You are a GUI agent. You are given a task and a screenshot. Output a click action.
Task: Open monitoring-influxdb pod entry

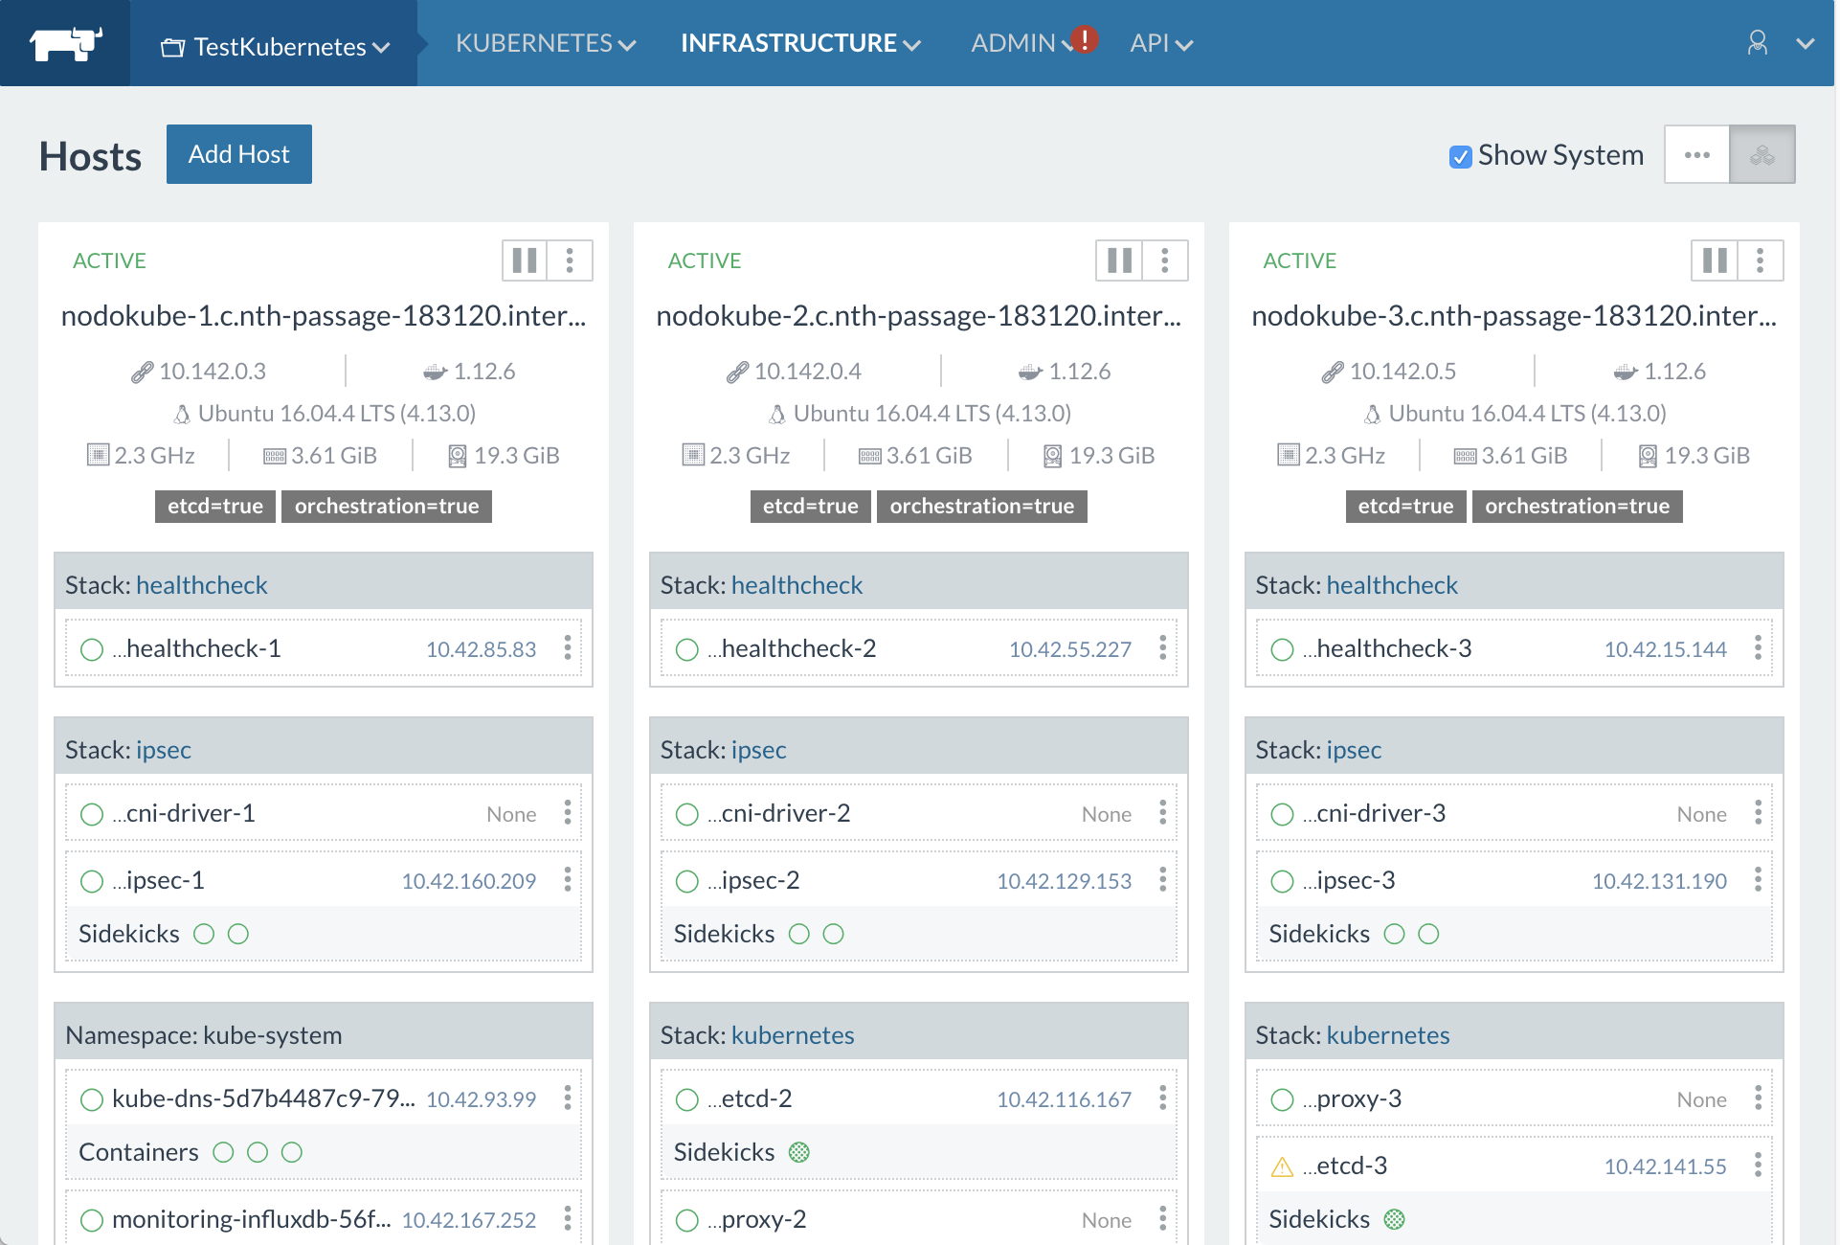pyautogui.click(x=252, y=1219)
